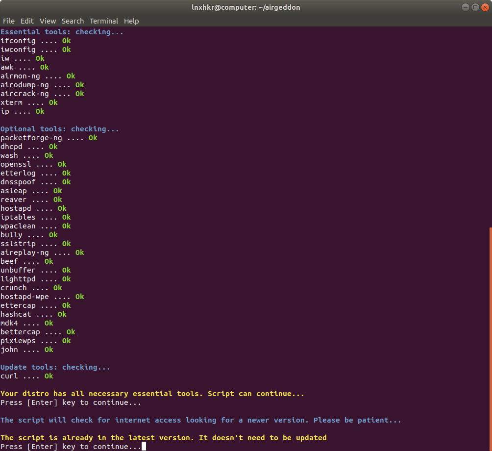Open the Edit menu

click(27, 21)
